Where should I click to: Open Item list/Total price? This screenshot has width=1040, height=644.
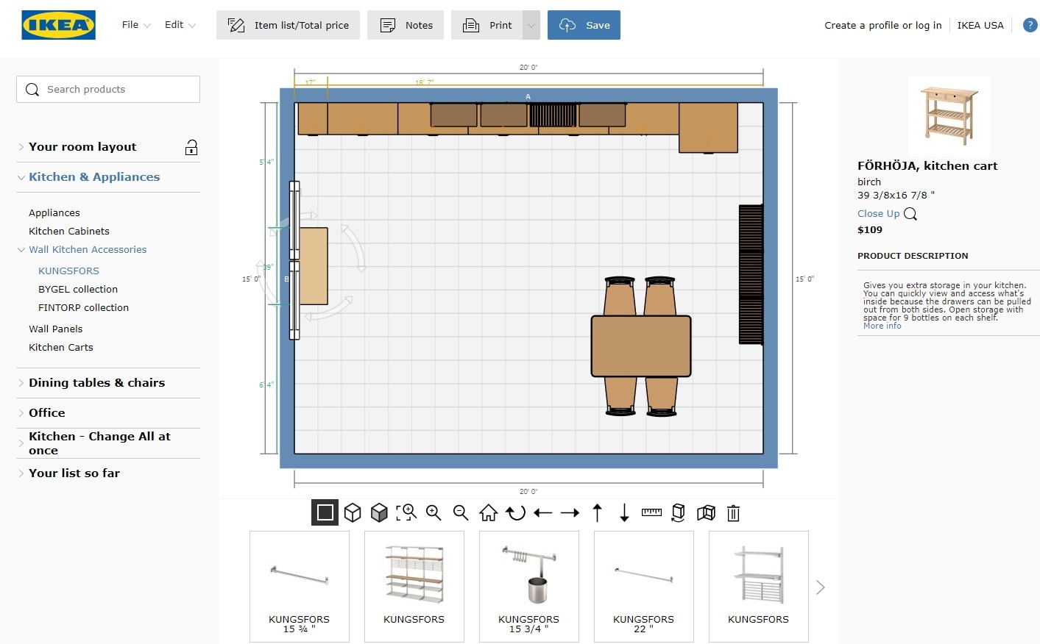(288, 25)
